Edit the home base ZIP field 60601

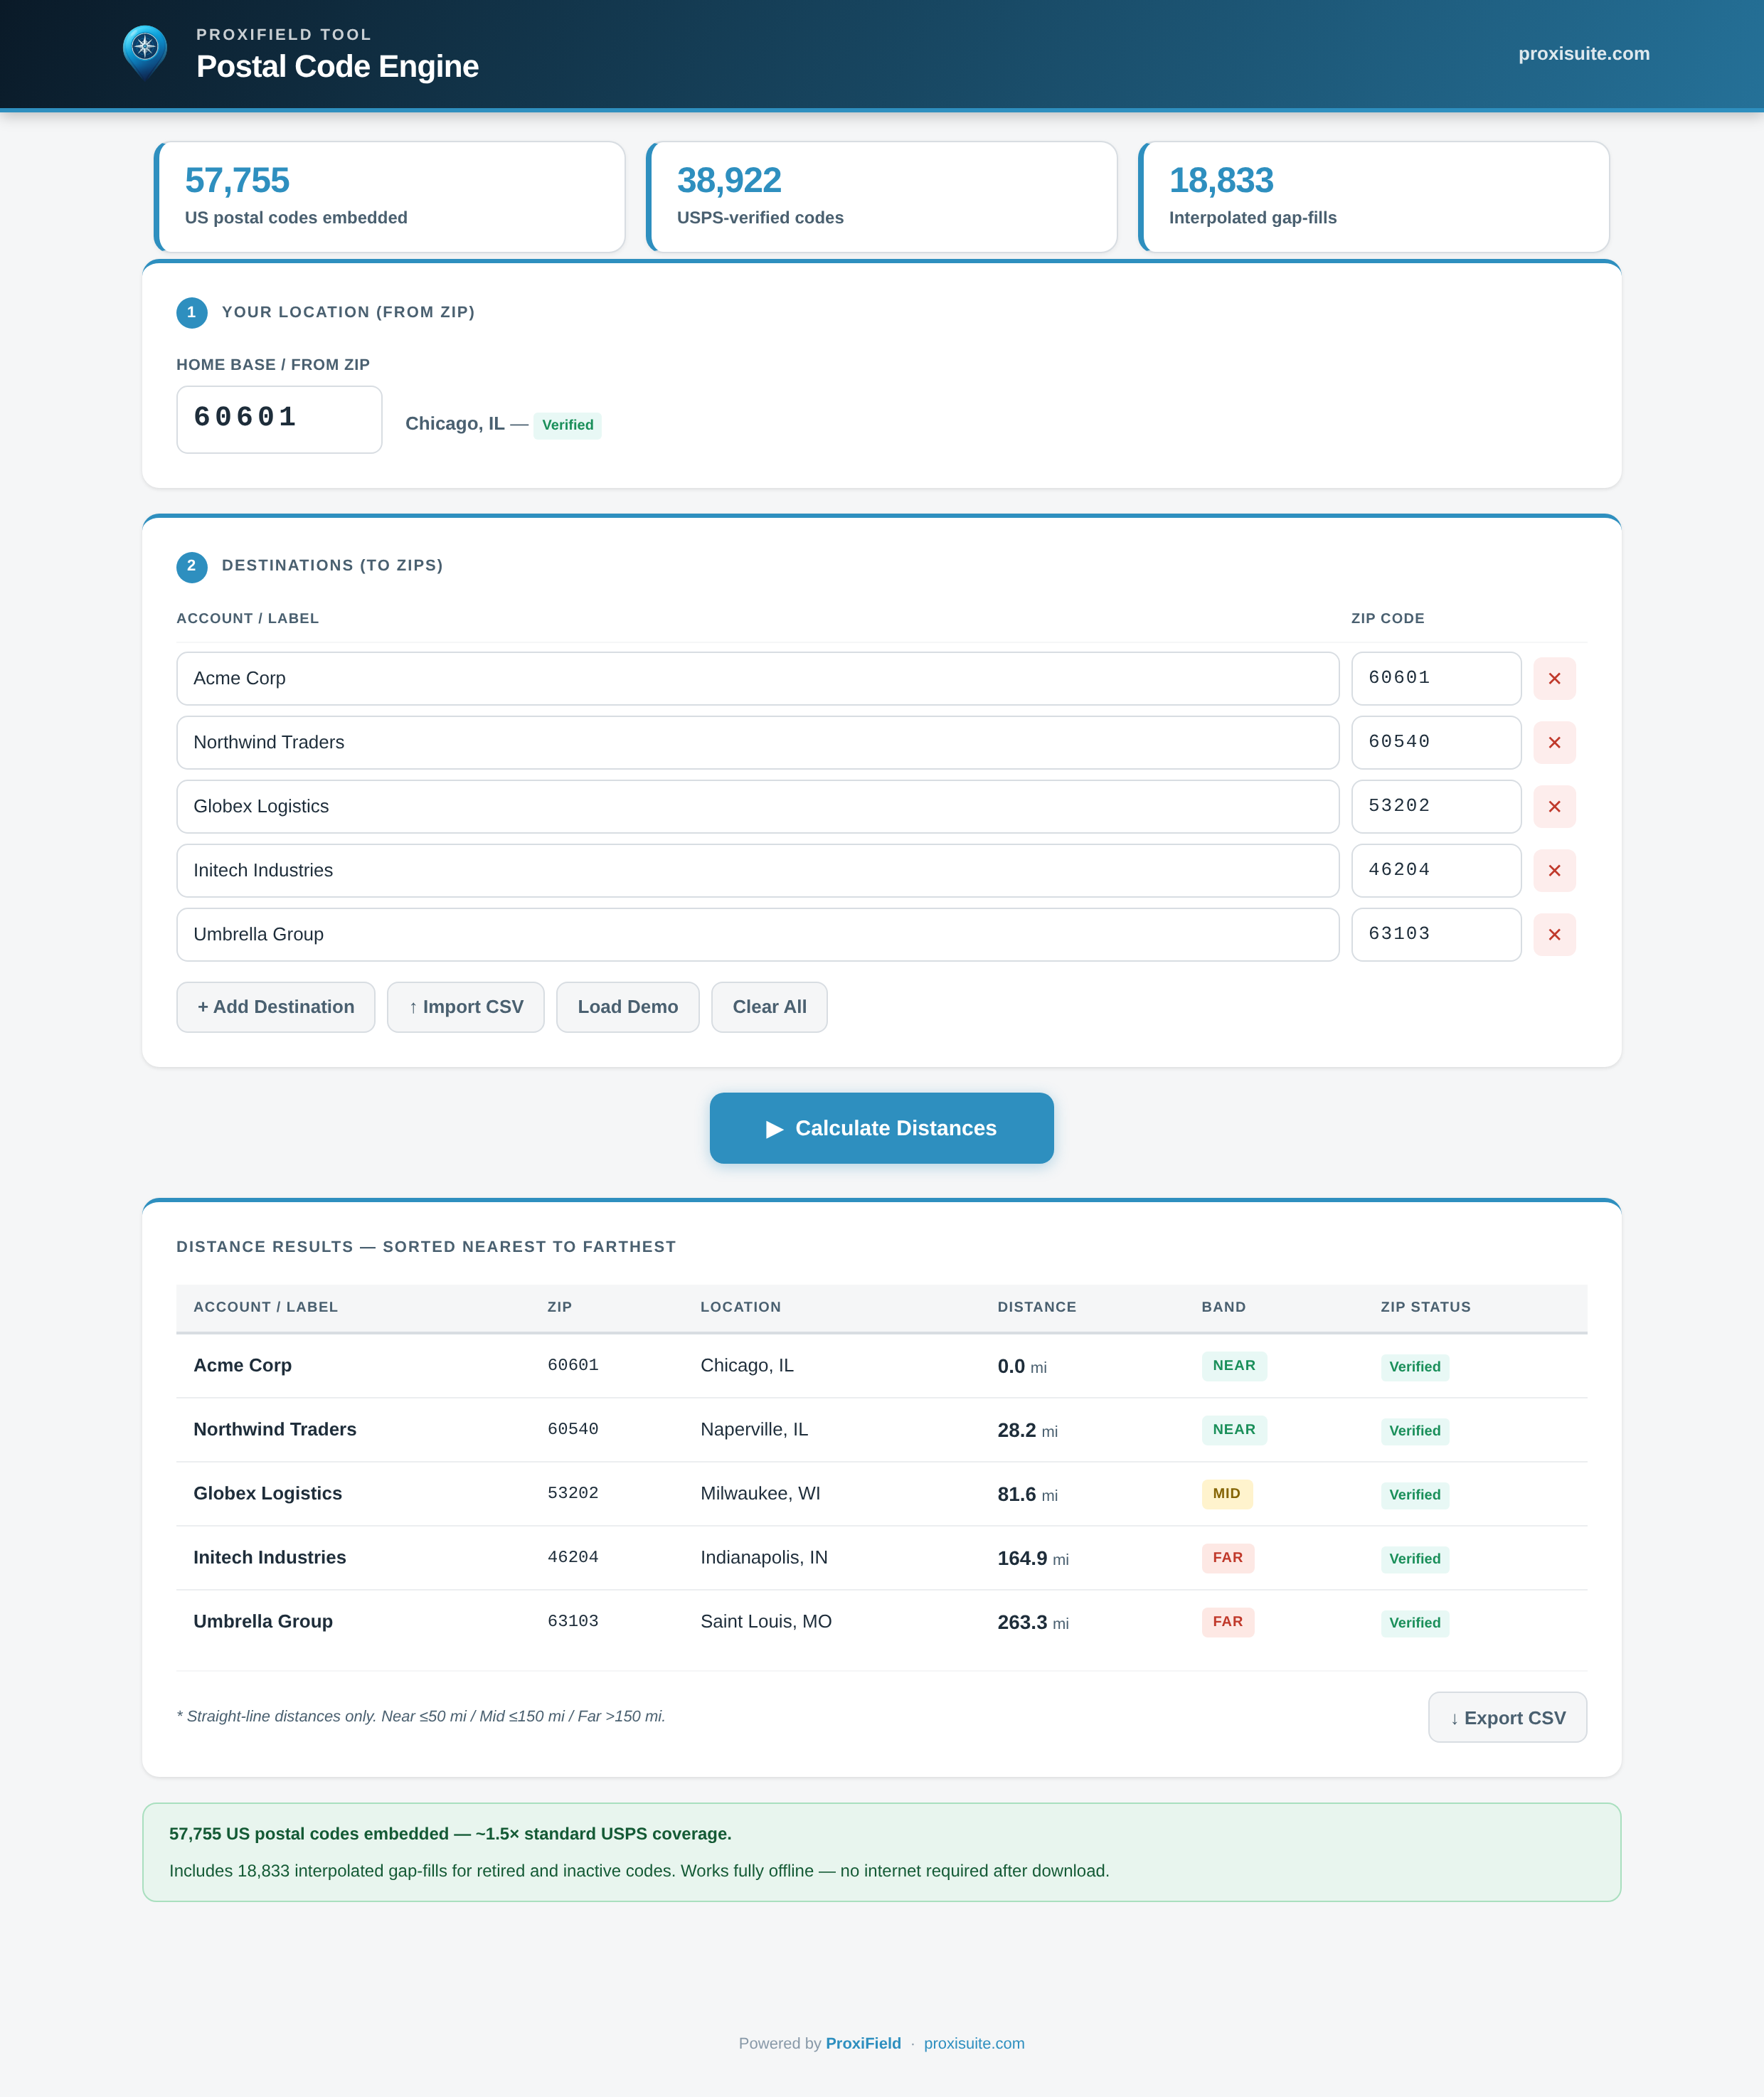click(279, 420)
